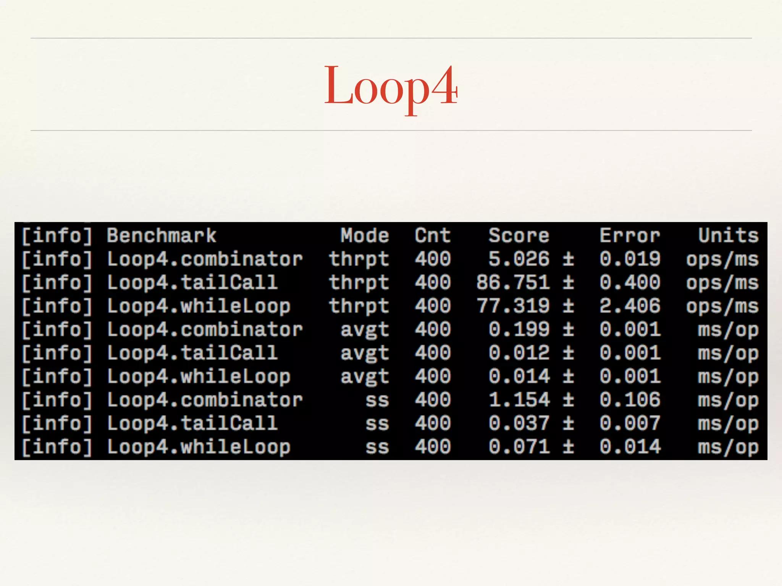Viewport: 782px width, 586px height.
Task: Select Loop4.combinator in the ss row
Action: 205,400
